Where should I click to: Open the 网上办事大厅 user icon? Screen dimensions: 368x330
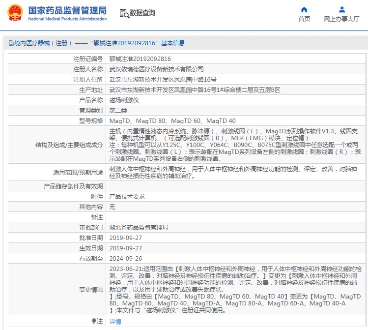click(342, 10)
